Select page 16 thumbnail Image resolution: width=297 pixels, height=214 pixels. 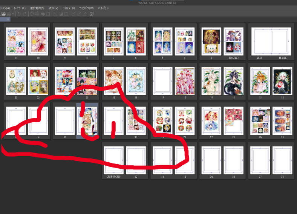click(185, 81)
